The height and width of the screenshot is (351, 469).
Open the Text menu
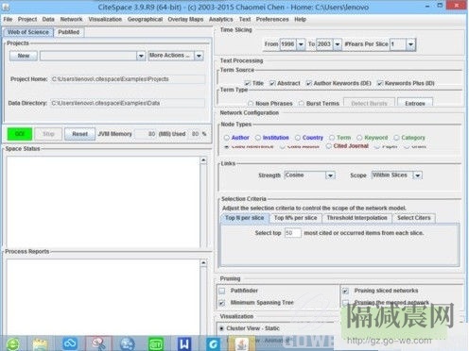[x=245, y=19]
